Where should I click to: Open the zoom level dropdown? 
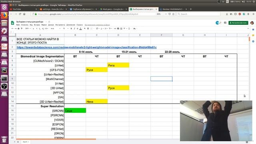28,28
